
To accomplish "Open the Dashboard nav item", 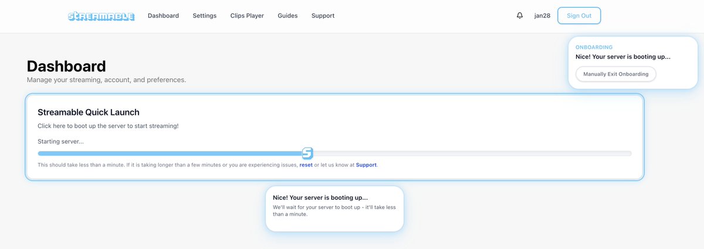I will 163,16.
